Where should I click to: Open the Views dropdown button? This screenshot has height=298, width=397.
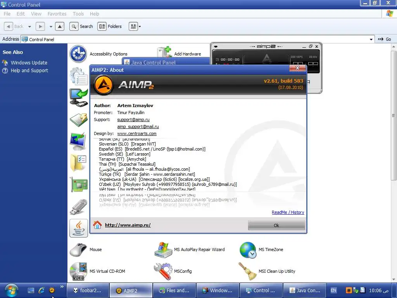tap(135, 26)
